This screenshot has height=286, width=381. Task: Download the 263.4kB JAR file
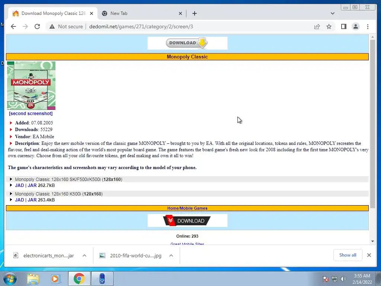coord(32,200)
